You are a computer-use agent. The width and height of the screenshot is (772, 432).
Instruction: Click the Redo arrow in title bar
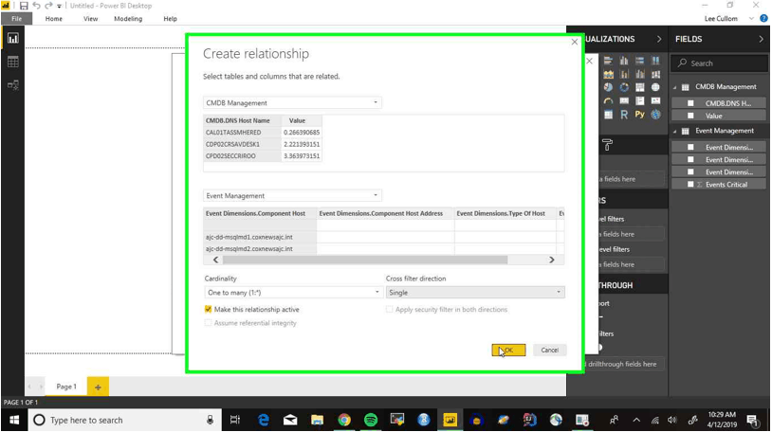(48, 6)
